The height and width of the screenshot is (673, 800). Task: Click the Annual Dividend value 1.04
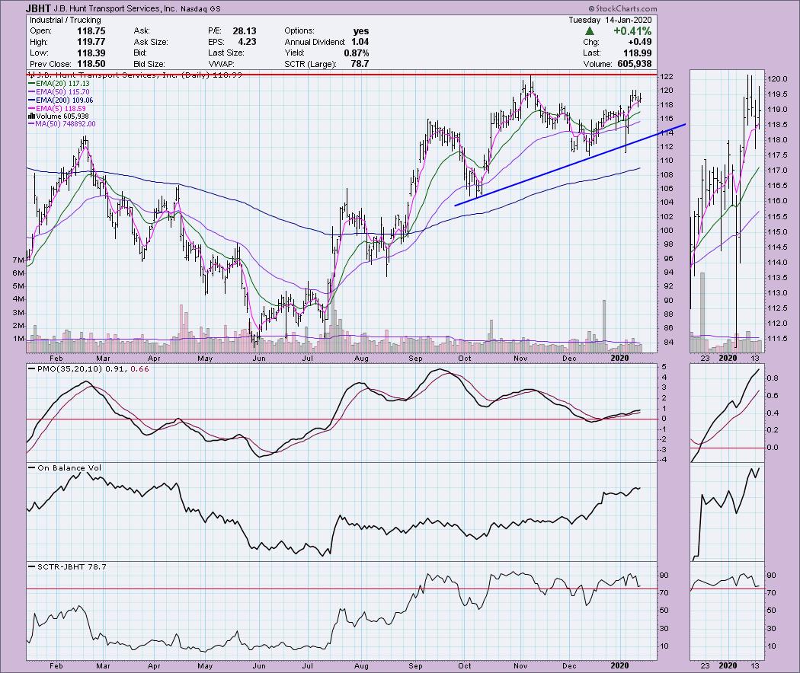(x=360, y=42)
